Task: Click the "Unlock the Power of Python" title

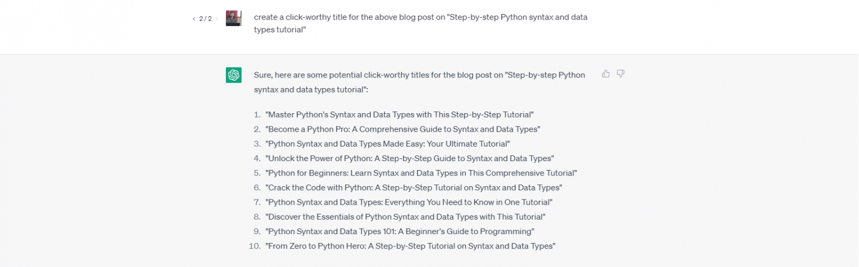Action: [409, 158]
